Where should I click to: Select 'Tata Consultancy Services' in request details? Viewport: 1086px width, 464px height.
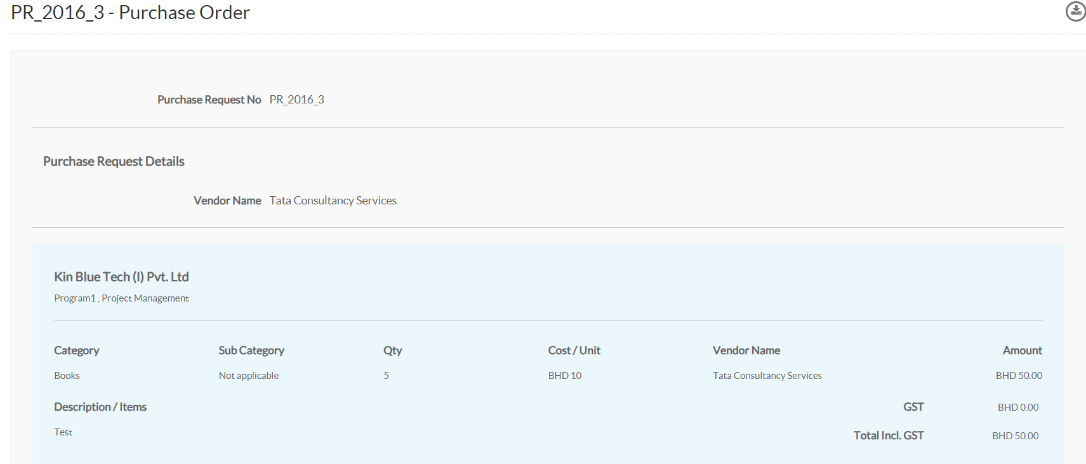click(x=333, y=201)
